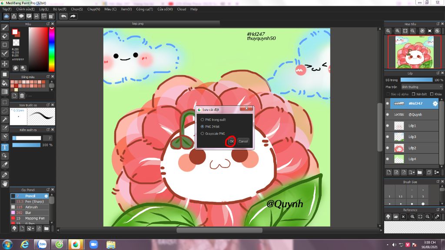Viewport: 445px width, 250px height.
Task: Select the Eraser tool
Action: click(4, 36)
